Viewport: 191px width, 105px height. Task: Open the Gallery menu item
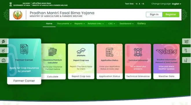point(142,23)
